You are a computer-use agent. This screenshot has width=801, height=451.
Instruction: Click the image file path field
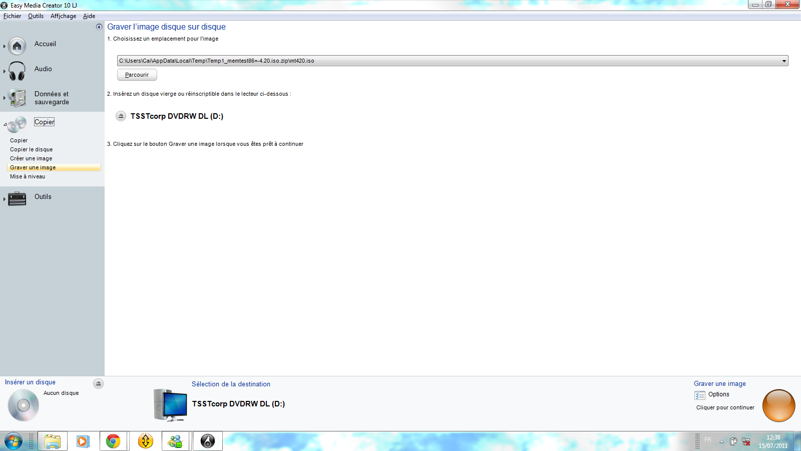[453, 61]
